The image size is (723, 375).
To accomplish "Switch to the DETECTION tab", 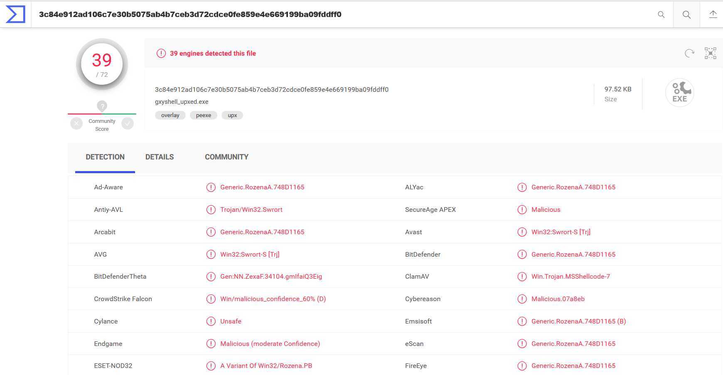I will pyautogui.click(x=105, y=157).
